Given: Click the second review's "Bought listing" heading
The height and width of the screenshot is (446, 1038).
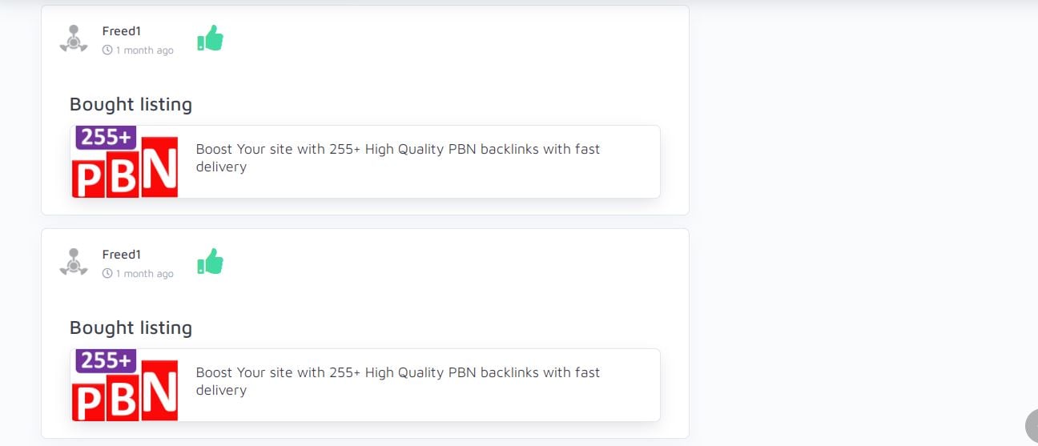Looking at the screenshot, I should [x=131, y=328].
